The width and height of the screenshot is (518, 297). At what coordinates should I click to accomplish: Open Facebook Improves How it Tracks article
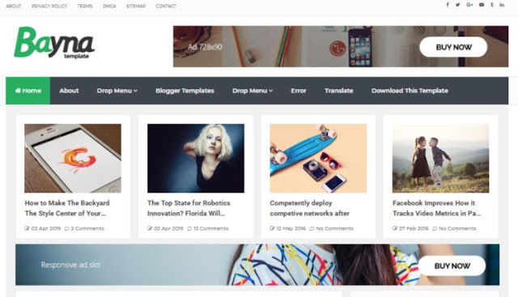[x=437, y=208]
